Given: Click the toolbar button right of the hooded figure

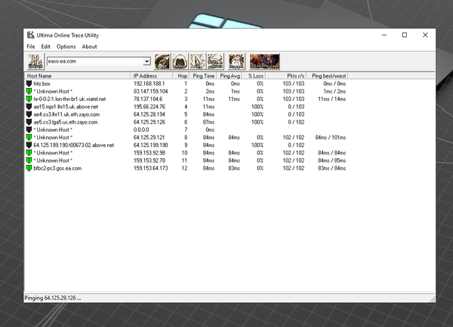Looking at the screenshot, I should [198, 62].
